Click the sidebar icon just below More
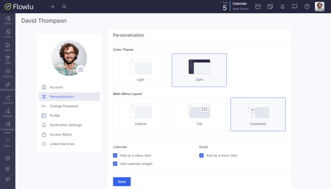 pyautogui.click(x=8, y=158)
